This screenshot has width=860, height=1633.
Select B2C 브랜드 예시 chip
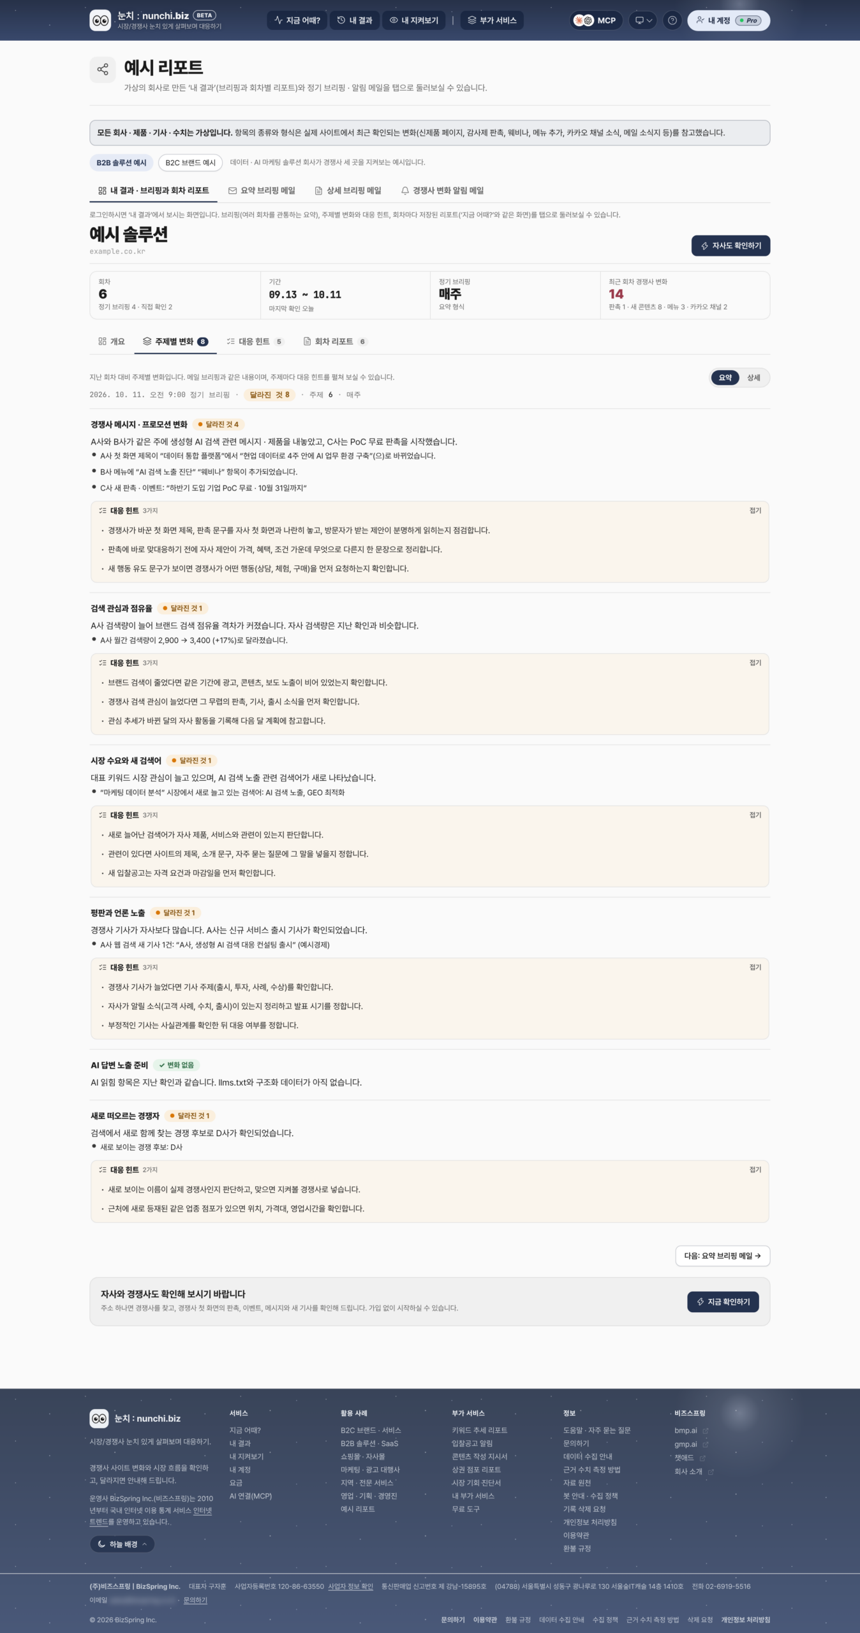coord(190,163)
